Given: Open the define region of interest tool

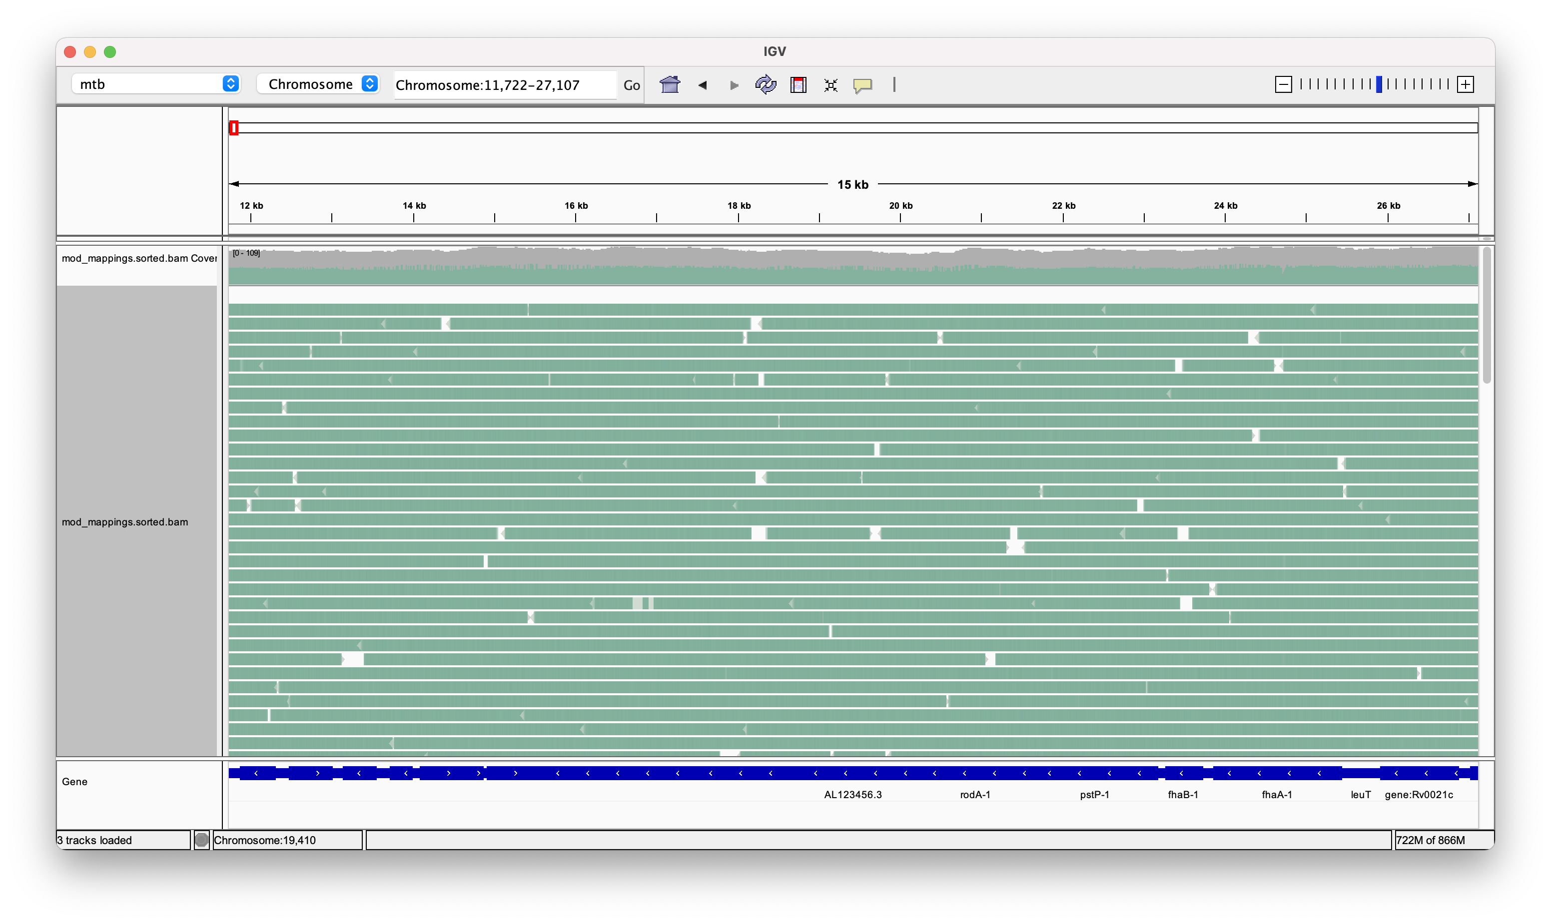Looking at the screenshot, I should point(798,85).
